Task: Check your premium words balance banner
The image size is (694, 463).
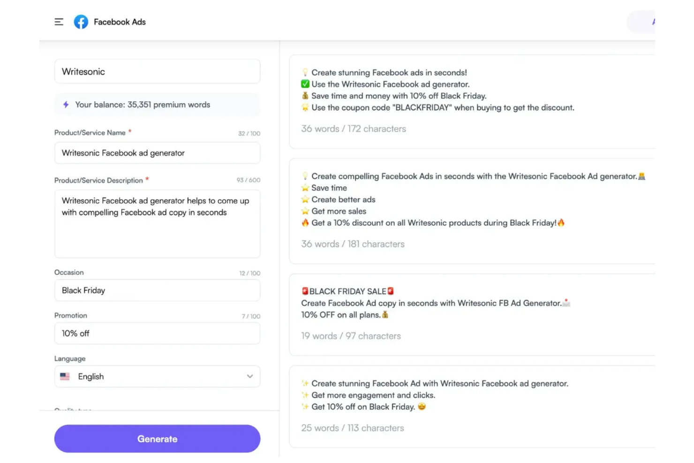Action: (x=157, y=105)
